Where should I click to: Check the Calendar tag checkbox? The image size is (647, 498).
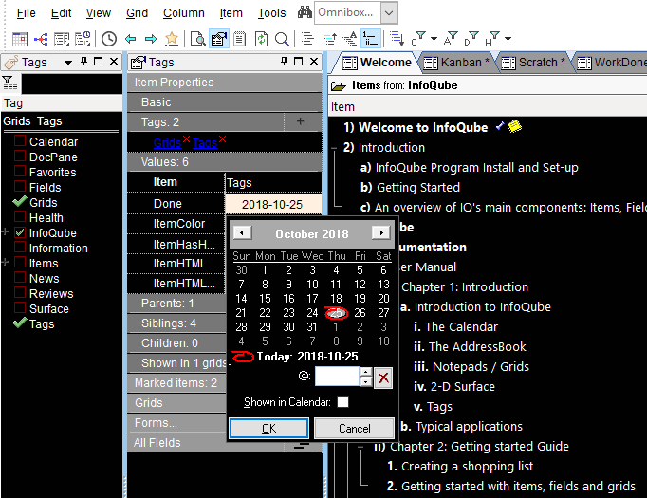pos(20,141)
